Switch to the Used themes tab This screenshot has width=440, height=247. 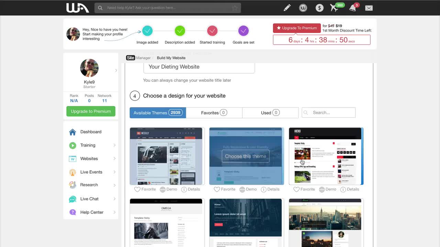click(x=270, y=113)
